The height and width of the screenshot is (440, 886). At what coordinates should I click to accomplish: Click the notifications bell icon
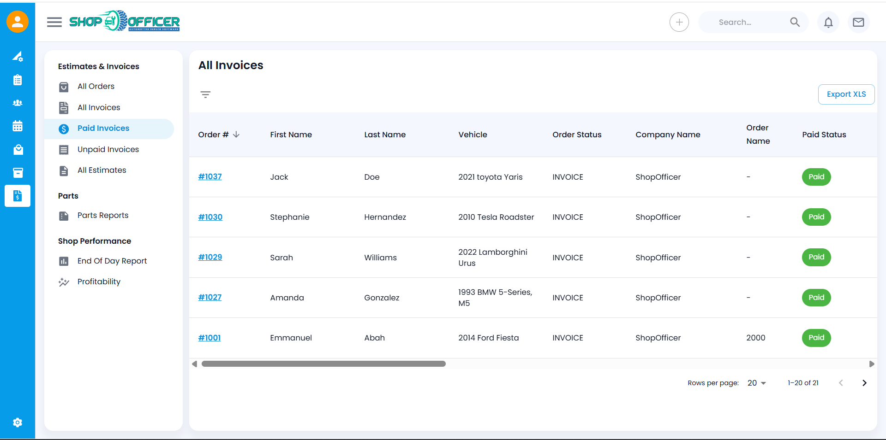(x=828, y=22)
